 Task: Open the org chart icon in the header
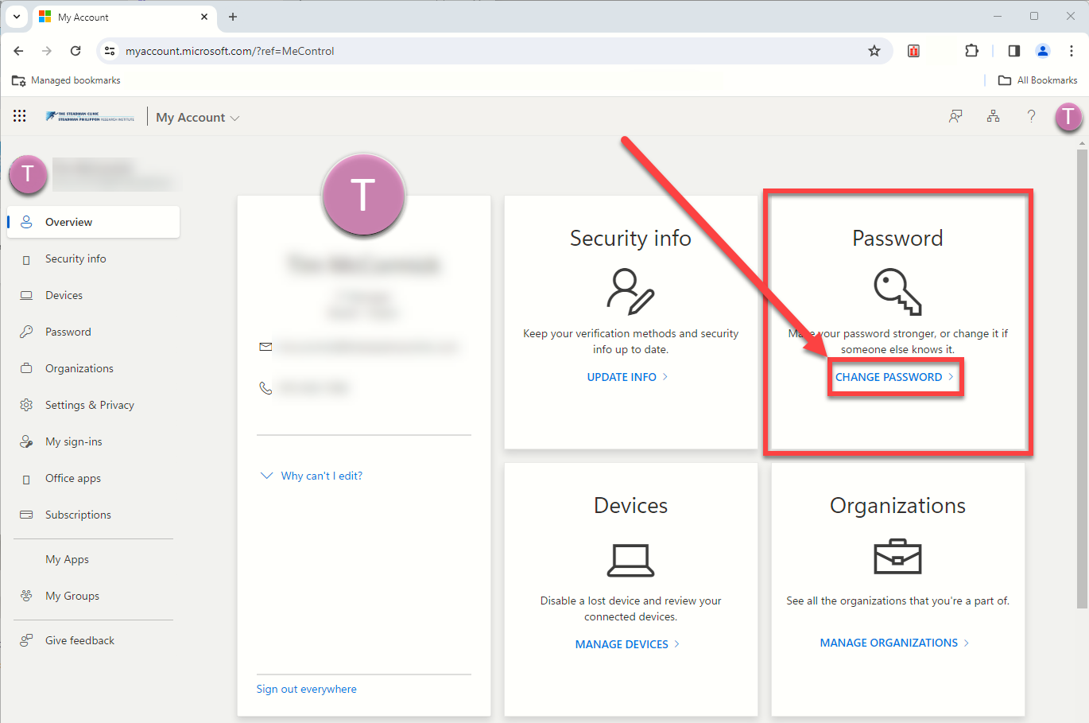coord(994,117)
